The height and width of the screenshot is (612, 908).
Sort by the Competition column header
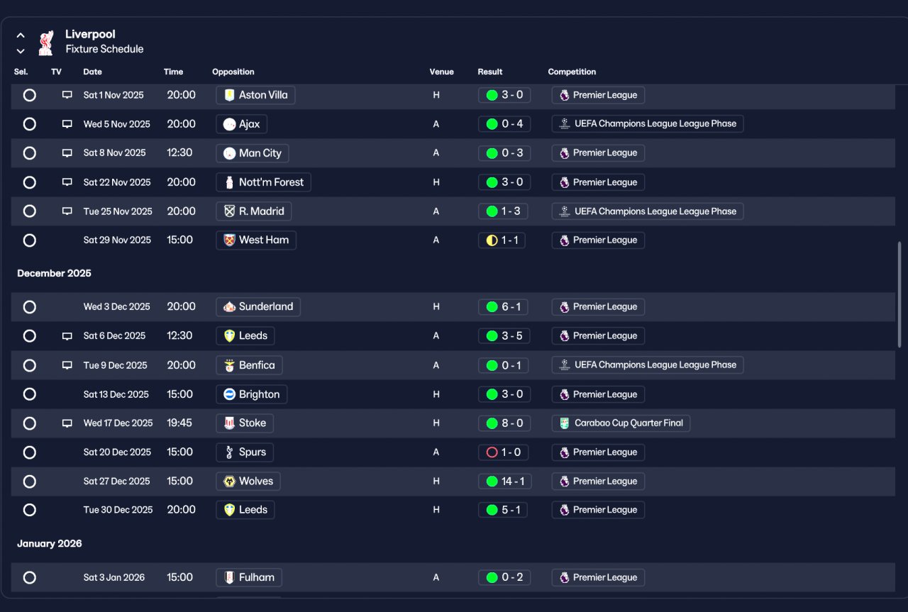click(x=572, y=72)
